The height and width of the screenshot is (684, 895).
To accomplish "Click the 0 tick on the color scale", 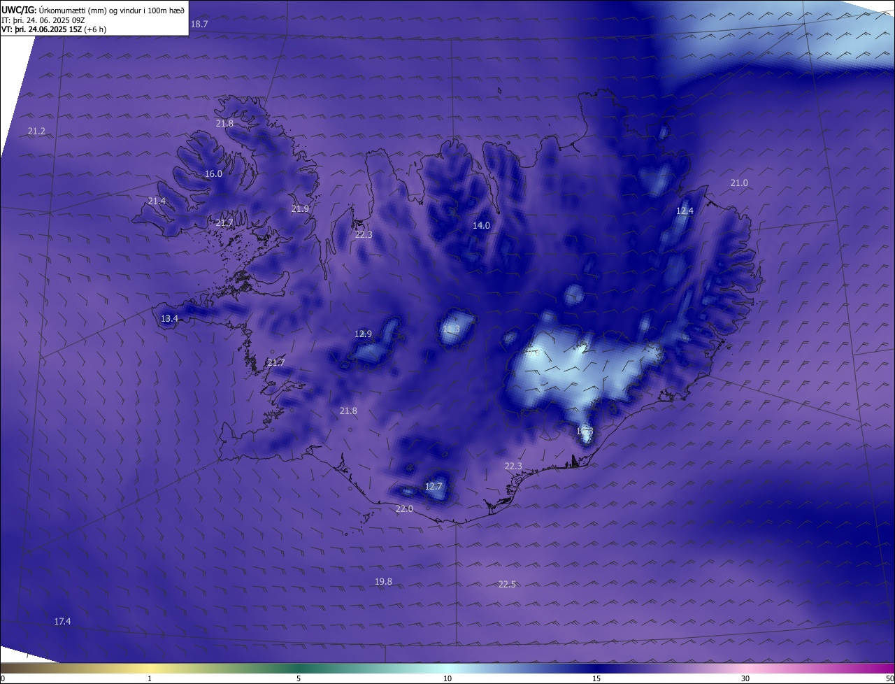I will [3, 678].
